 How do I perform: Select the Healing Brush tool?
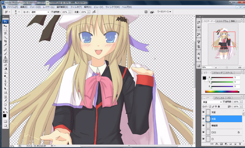[x=5, y=50]
